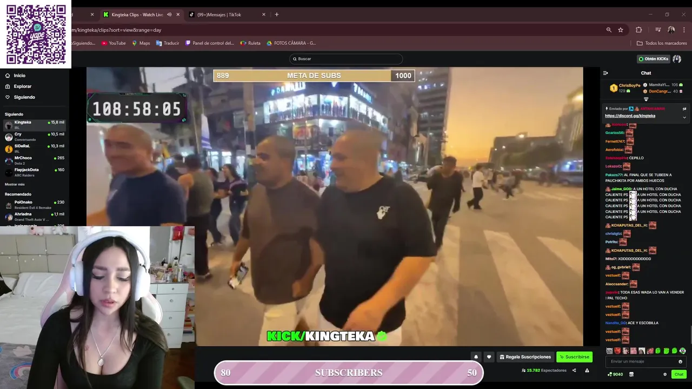Viewport: 692px width, 389px height.
Task: Hide the pinned message with eye icon
Action: pos(684,109)
